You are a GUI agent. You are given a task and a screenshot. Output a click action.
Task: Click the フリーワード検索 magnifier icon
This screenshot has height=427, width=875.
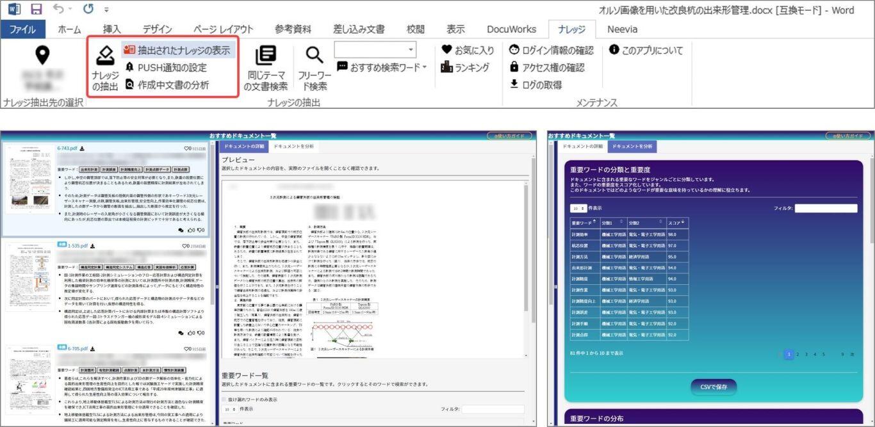pos(314,57)
